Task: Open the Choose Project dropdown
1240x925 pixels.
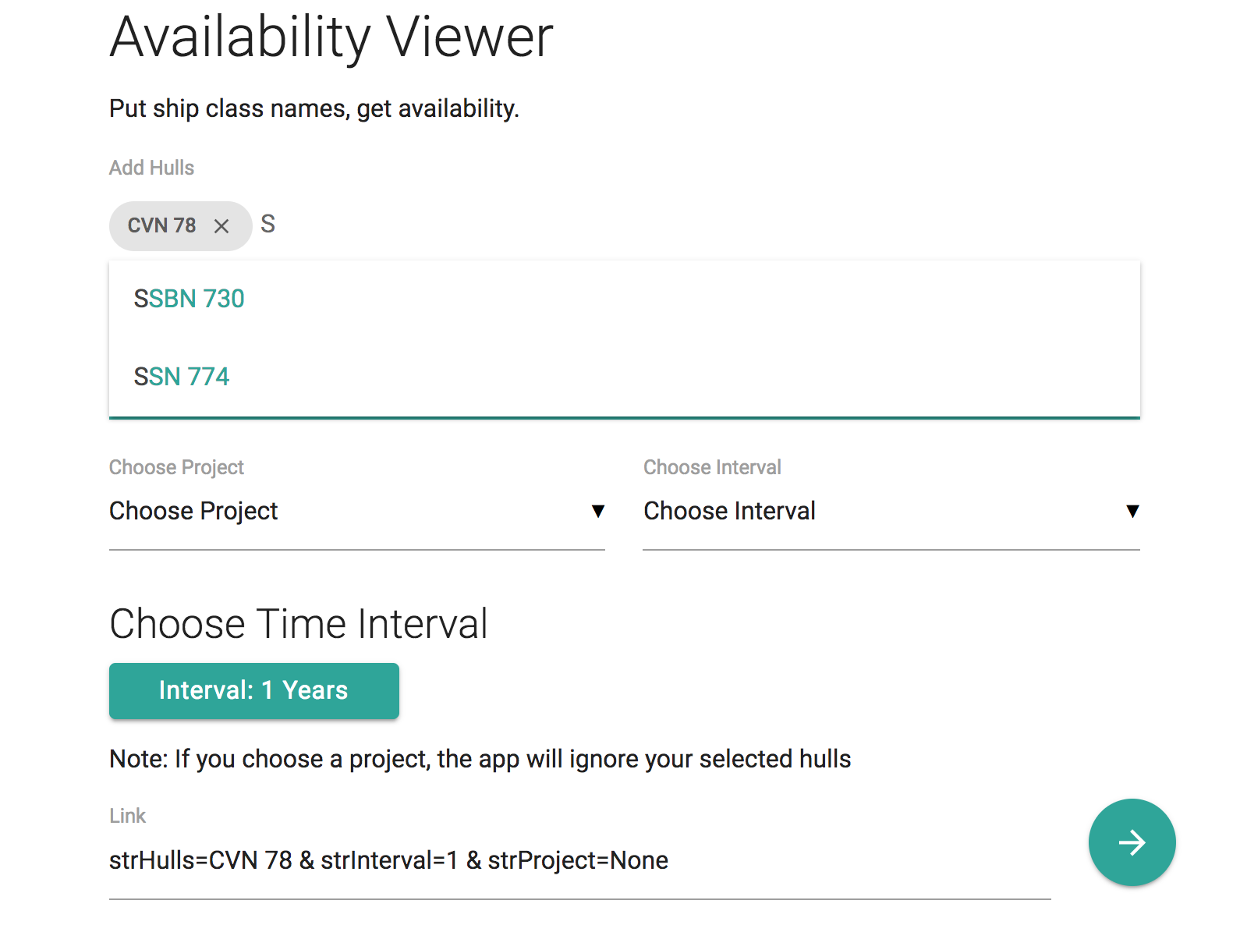Action: 356,512
